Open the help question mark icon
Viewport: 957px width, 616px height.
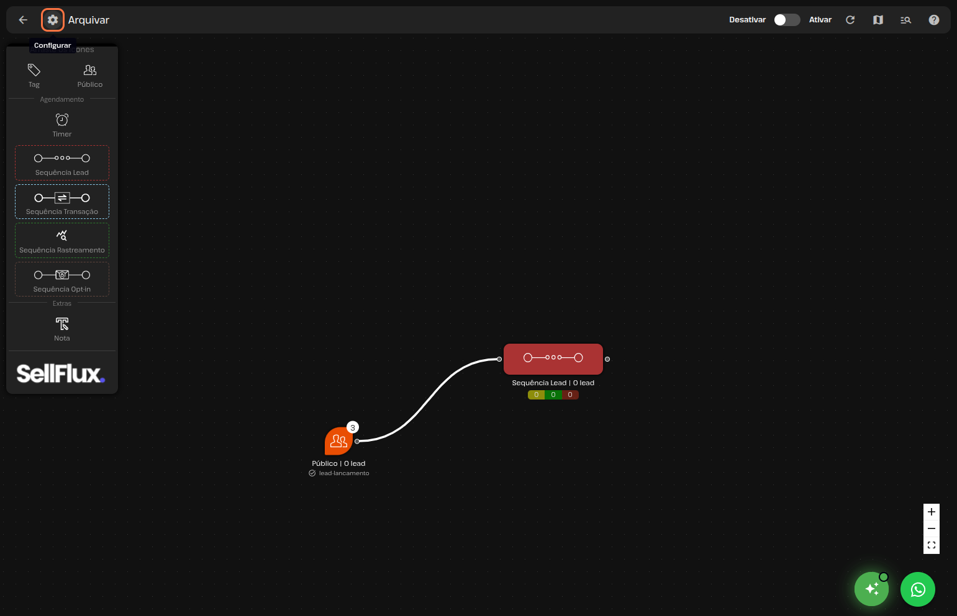(933, 20)
